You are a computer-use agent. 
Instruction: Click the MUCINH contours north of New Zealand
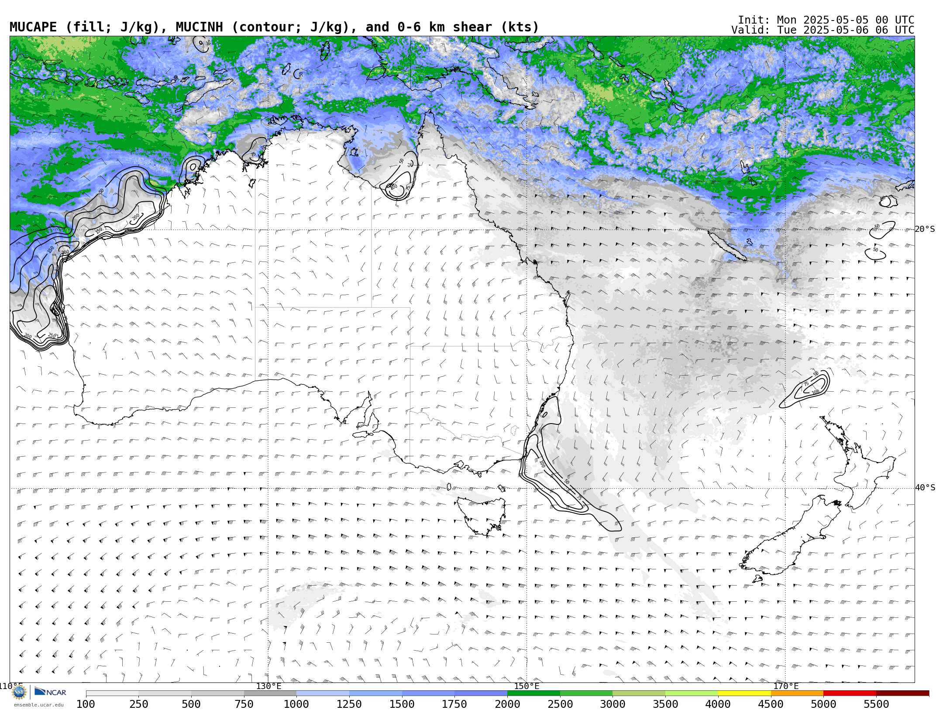[x=805, y=389]
